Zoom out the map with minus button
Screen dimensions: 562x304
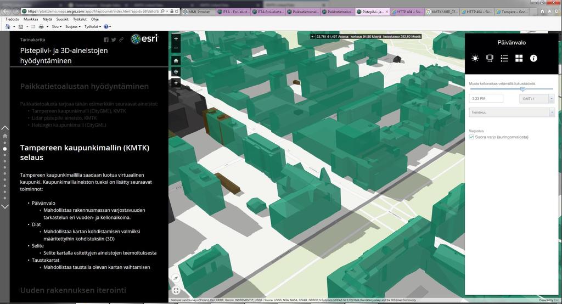point(176,48)
